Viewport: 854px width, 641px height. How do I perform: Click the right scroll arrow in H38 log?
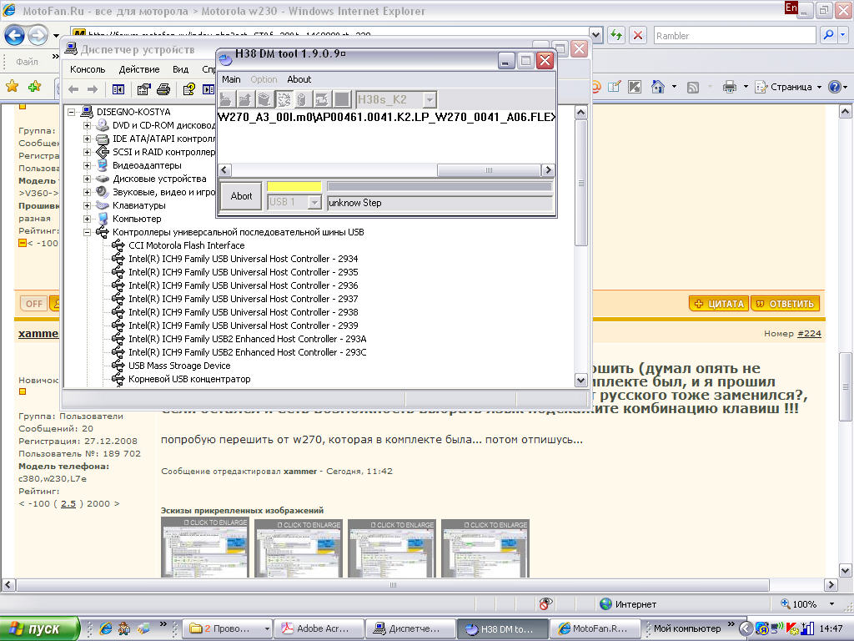click(548, 170)
